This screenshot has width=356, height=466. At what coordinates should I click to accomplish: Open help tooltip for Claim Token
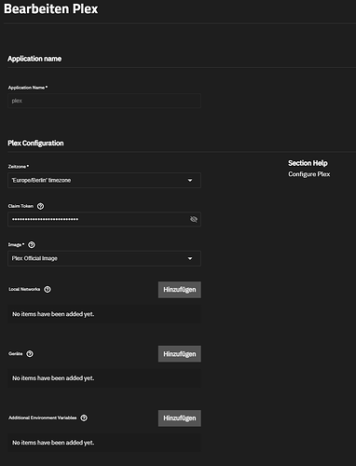coord(40,206)
